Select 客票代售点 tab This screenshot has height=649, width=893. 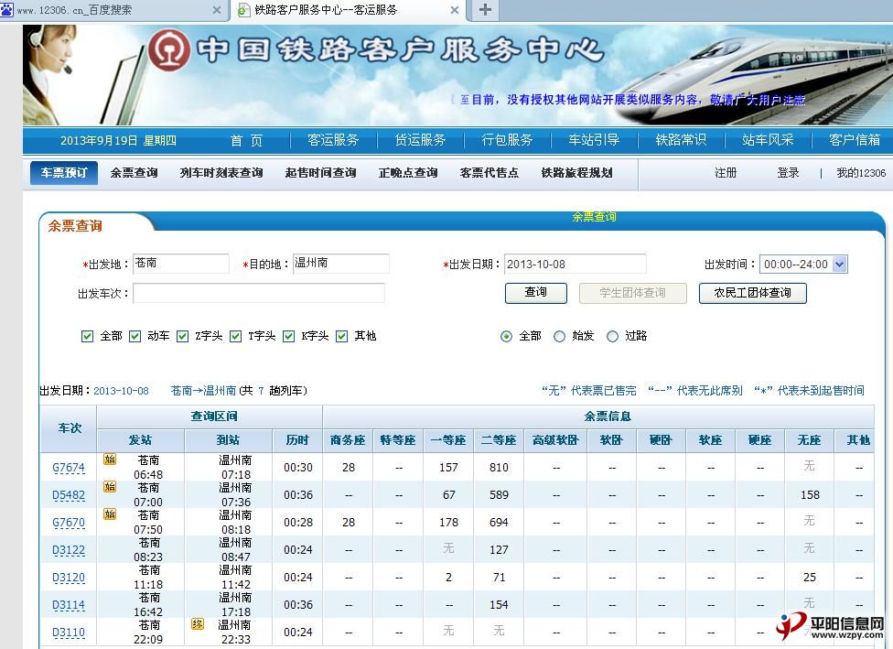[490, 173]
